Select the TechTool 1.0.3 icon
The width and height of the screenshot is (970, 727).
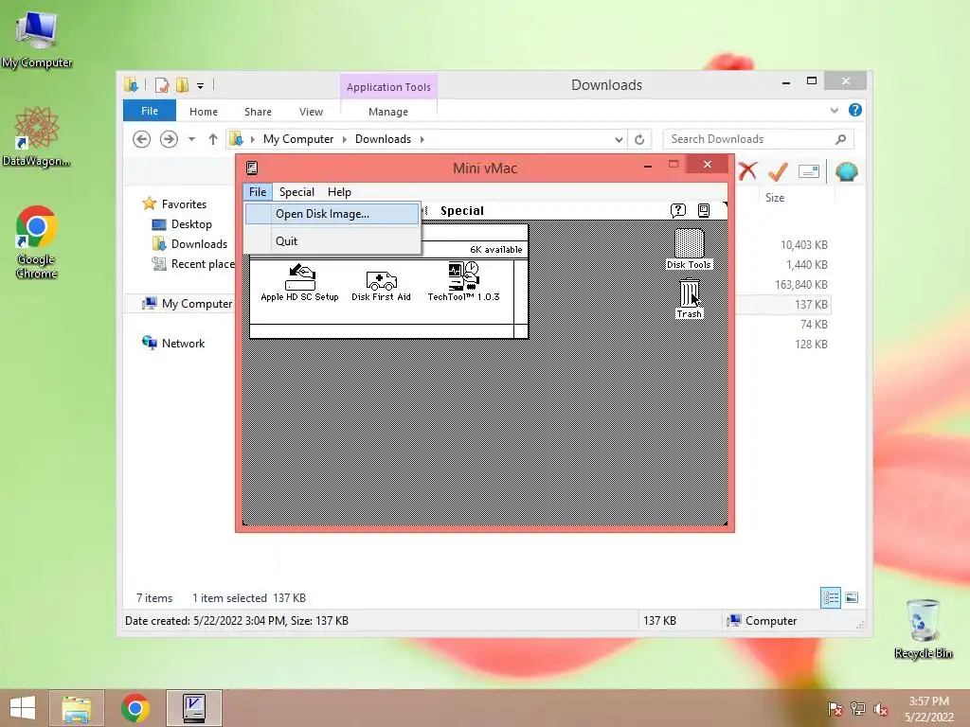463,281
